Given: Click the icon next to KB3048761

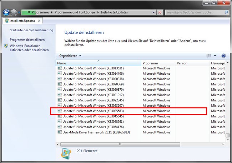Looking at the screenshot, I should [60, 121].
